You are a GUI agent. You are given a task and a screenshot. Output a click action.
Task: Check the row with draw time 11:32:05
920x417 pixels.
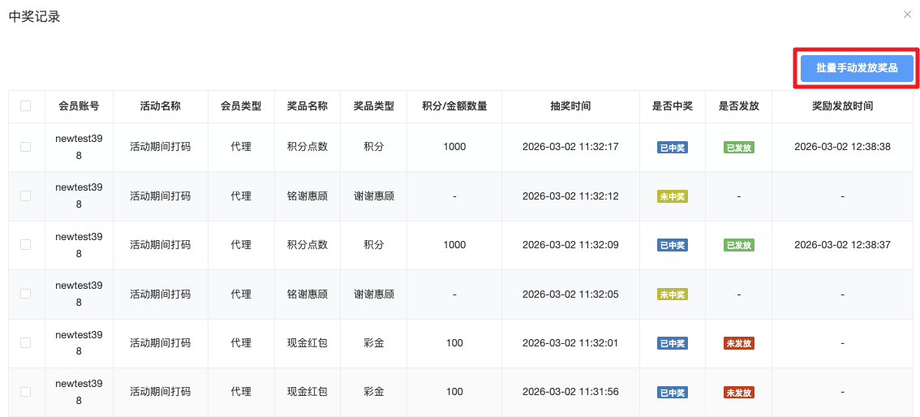tap(26, 294)
